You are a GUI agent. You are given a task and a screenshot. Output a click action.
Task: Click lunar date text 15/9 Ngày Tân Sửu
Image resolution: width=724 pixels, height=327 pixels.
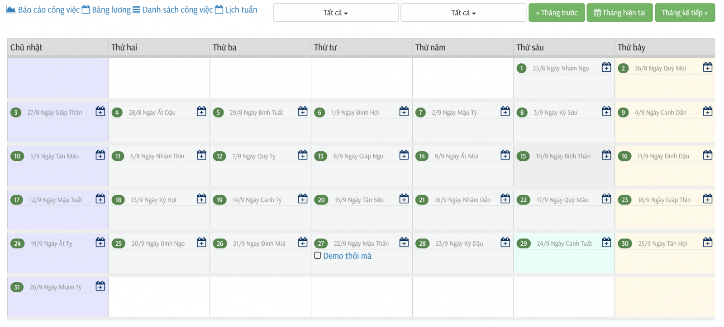359,200
